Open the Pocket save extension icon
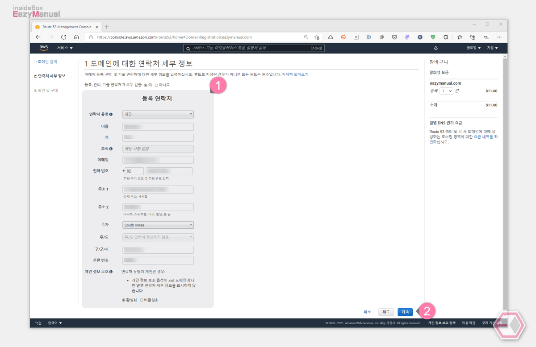The image size is (536, 347). pyautogui.click(x=395, y=37)
